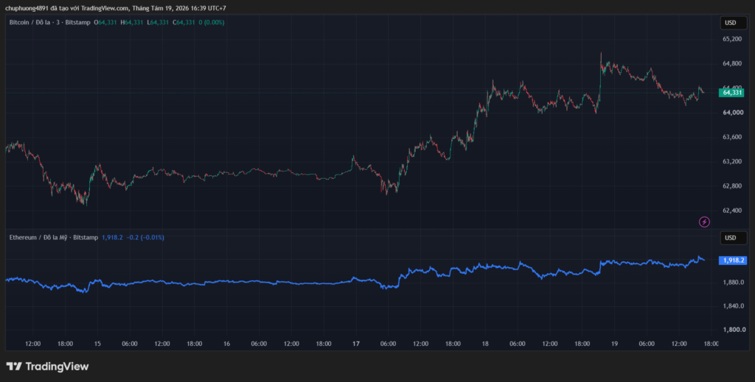755x382 pixels.
Task: Click the 63,200 price axis label
Action: click(732, 161)
